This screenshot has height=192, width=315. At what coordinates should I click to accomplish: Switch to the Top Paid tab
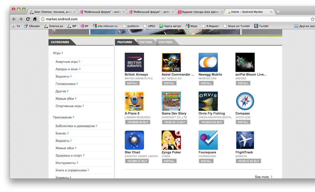145,42
